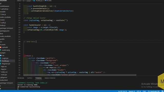Image resolution: width=164 pixels, height=92 pixels.
Task: Change indentation via Spaces: 4
Action: pos(132,91)
